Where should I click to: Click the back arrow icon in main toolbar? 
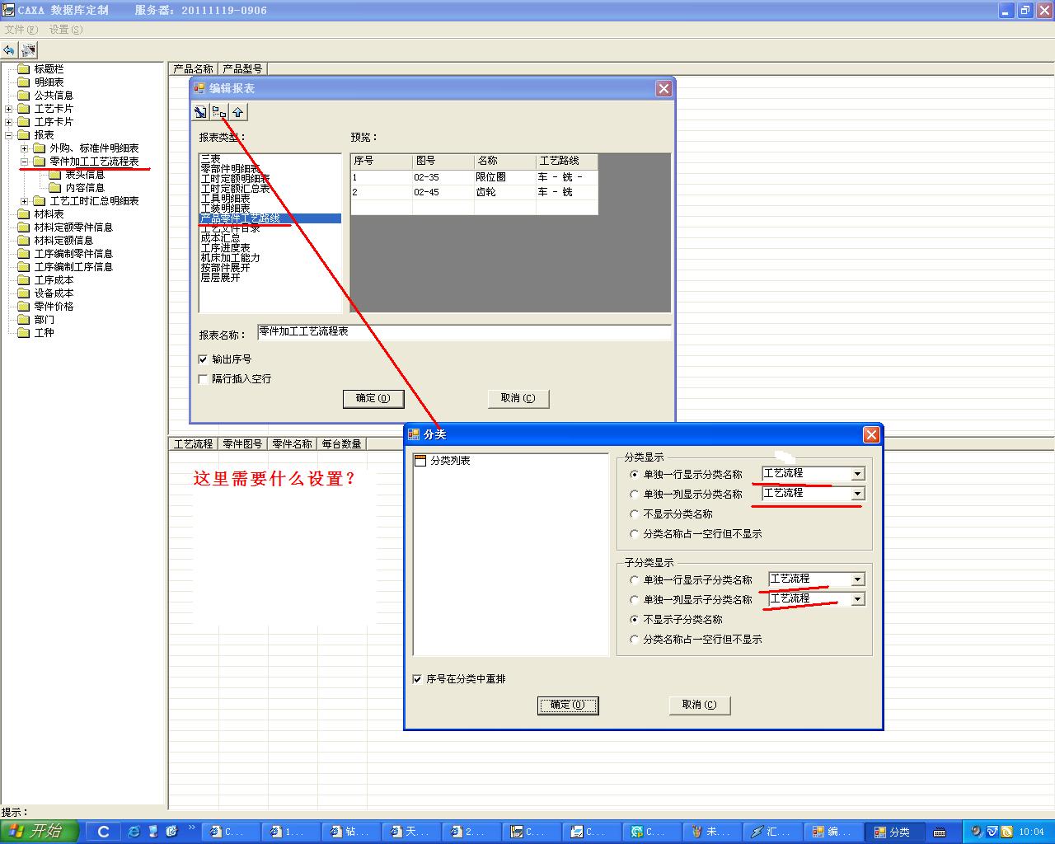pos(9,50)
